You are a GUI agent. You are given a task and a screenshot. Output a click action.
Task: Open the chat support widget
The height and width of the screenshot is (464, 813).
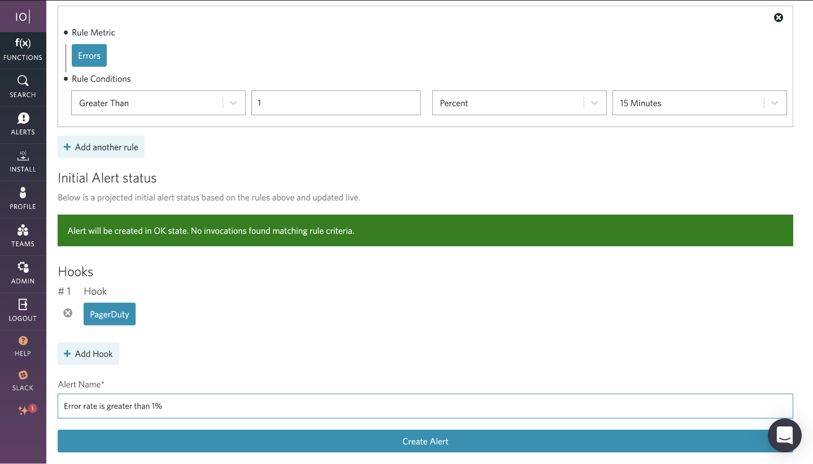tap(784, 435)
